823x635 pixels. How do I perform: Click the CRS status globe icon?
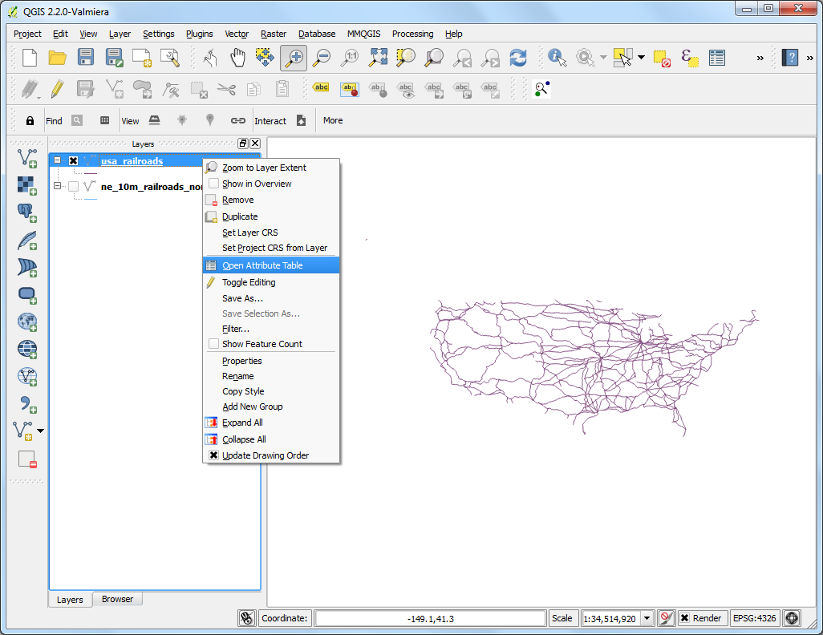792,618
